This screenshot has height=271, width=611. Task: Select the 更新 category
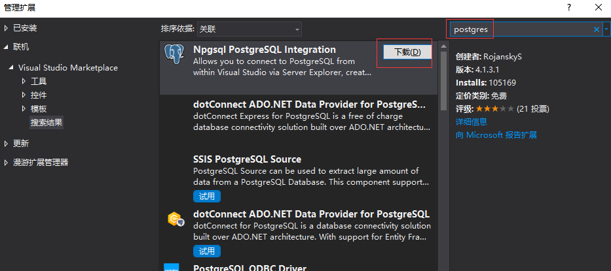[x=21, y=144]
